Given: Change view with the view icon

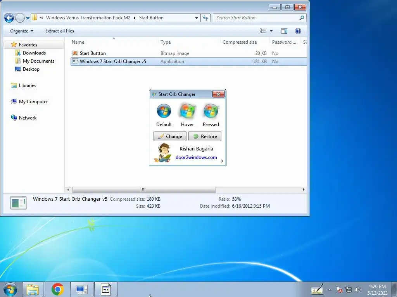Looking at the screenshot, I should 263,31.
